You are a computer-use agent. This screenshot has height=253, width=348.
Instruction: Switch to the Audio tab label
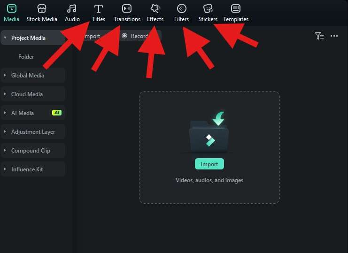[x=72, y=19]
